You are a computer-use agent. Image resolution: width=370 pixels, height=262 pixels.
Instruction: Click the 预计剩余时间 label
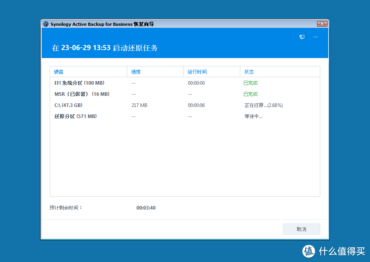click(66, 208)
